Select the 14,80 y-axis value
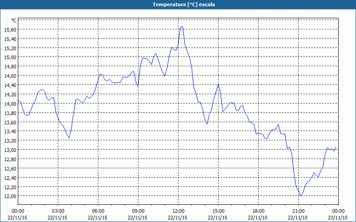Screen dimensions: 356x222 [x=10, y=67]
